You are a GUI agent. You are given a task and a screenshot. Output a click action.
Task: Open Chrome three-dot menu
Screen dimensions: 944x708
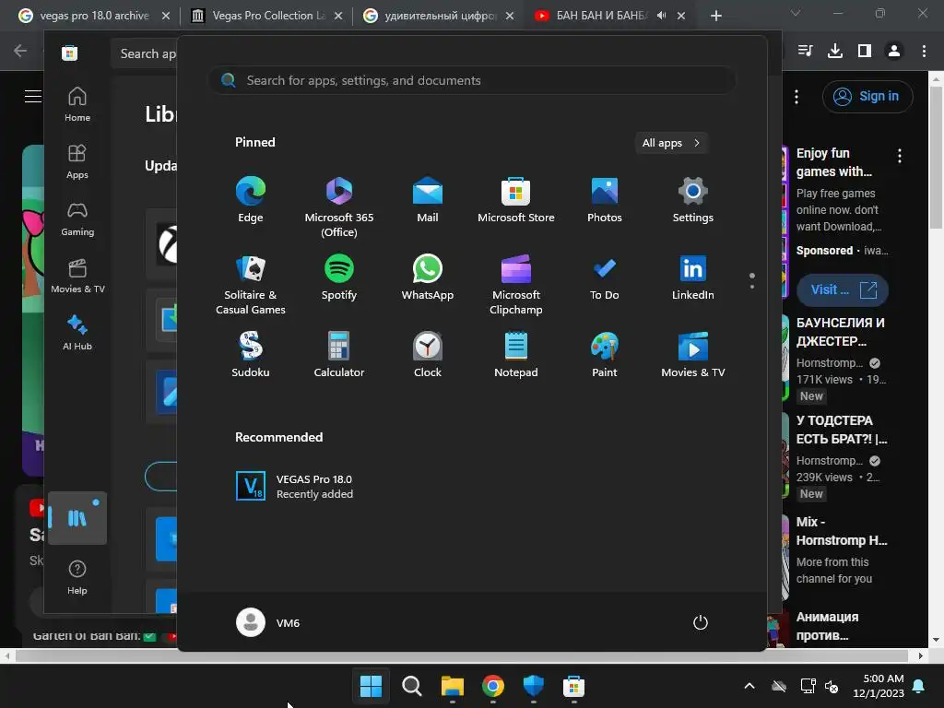point(924,52)
